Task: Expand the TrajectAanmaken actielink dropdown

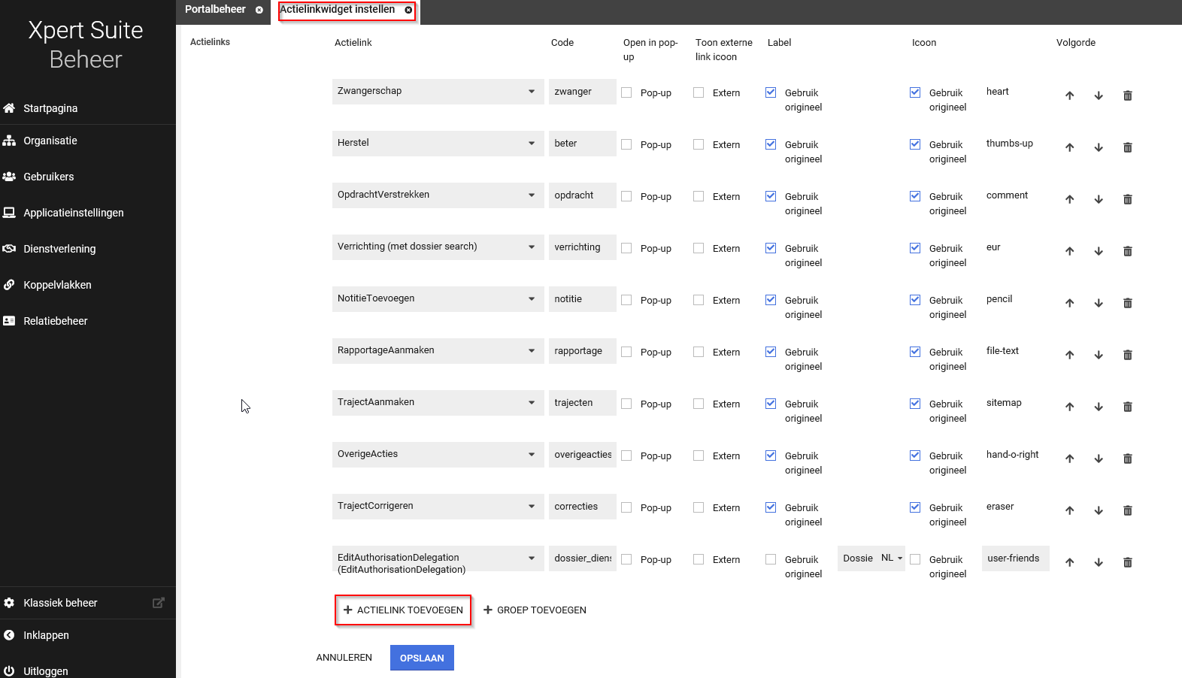Action: coord(438,402)
